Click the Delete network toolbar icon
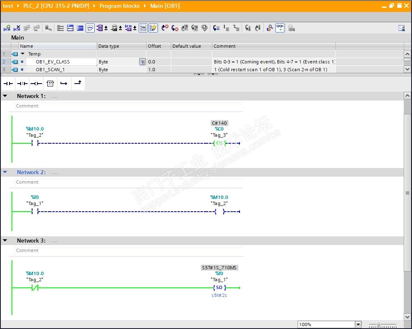 [x=17, y=28]
